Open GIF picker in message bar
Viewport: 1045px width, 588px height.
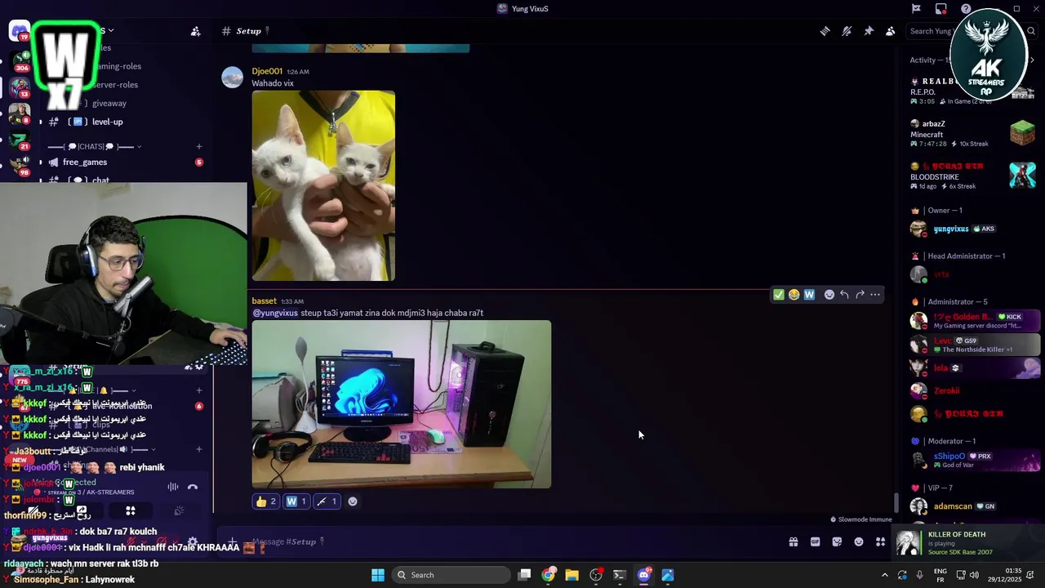(x=815, y=541)
